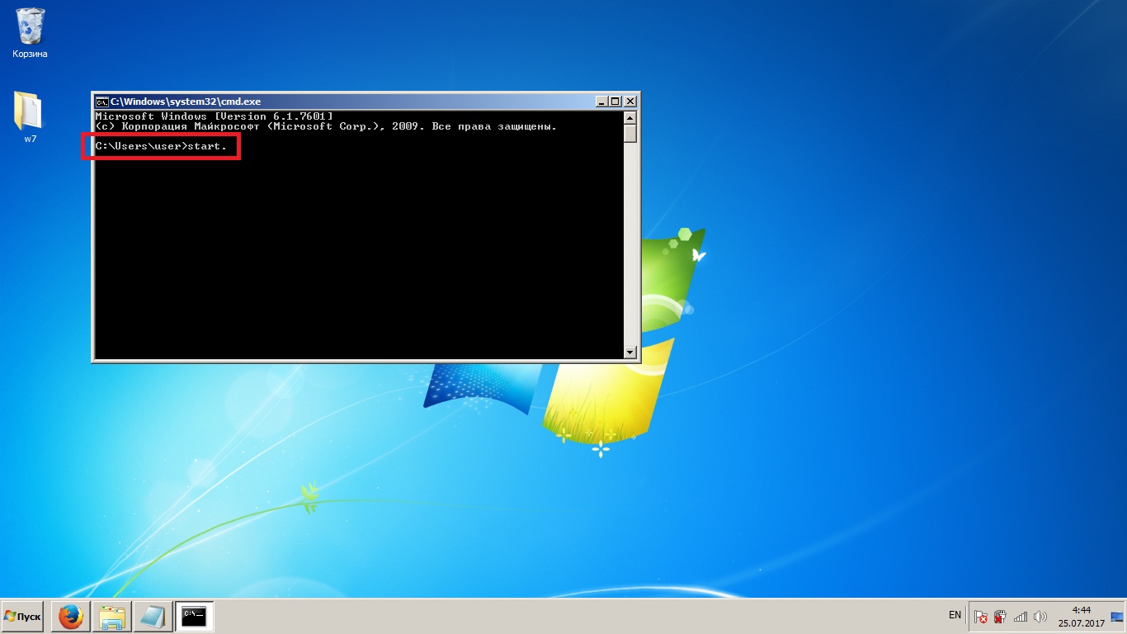Image resolution: width=1127 pixels, height=634 pixels.
Task: Open the notepad-like taskbar icon
Action: click(x=153, y=617)
